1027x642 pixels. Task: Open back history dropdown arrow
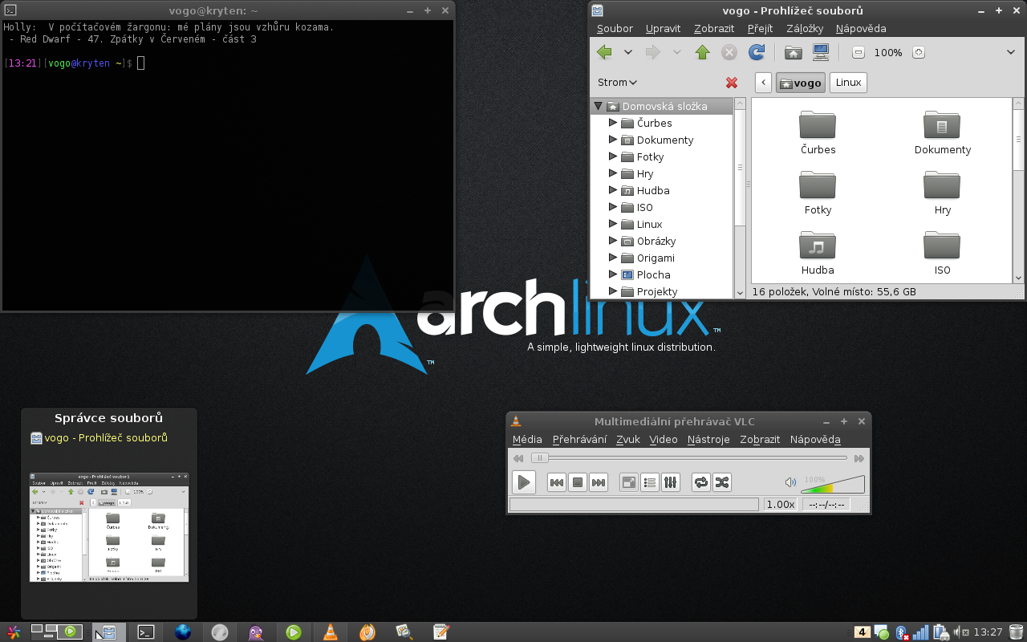[x=628, y=52]
